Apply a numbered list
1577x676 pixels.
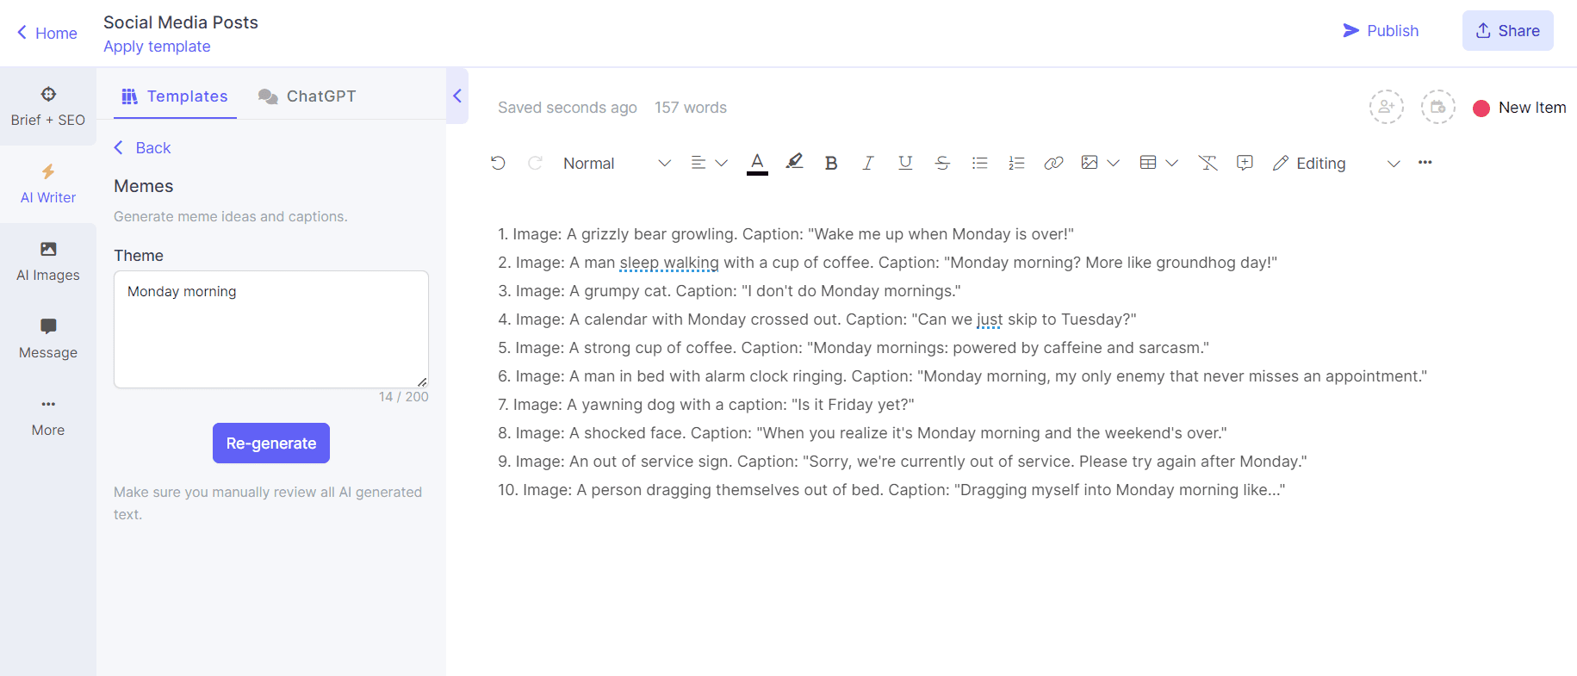[1016, 163]
